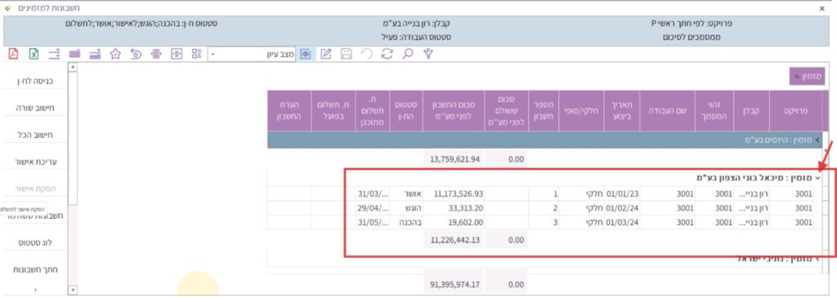Click the מזמין grouping chip
The width and height of the screenshot is (837, 298).
pos(807,77)
